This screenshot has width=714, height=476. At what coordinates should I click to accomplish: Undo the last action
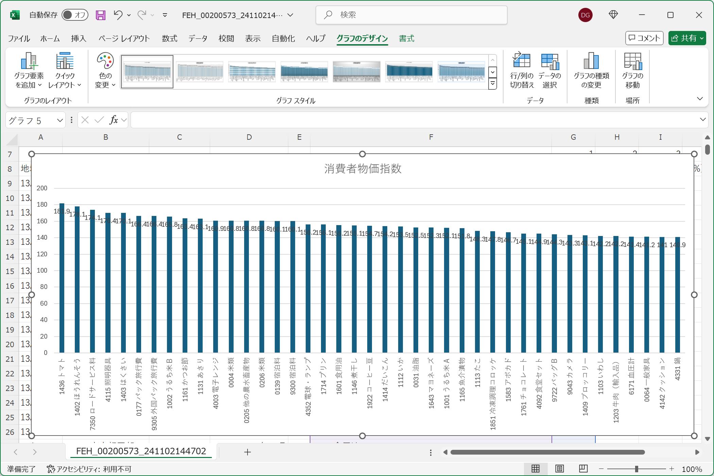tap(118, 15)
